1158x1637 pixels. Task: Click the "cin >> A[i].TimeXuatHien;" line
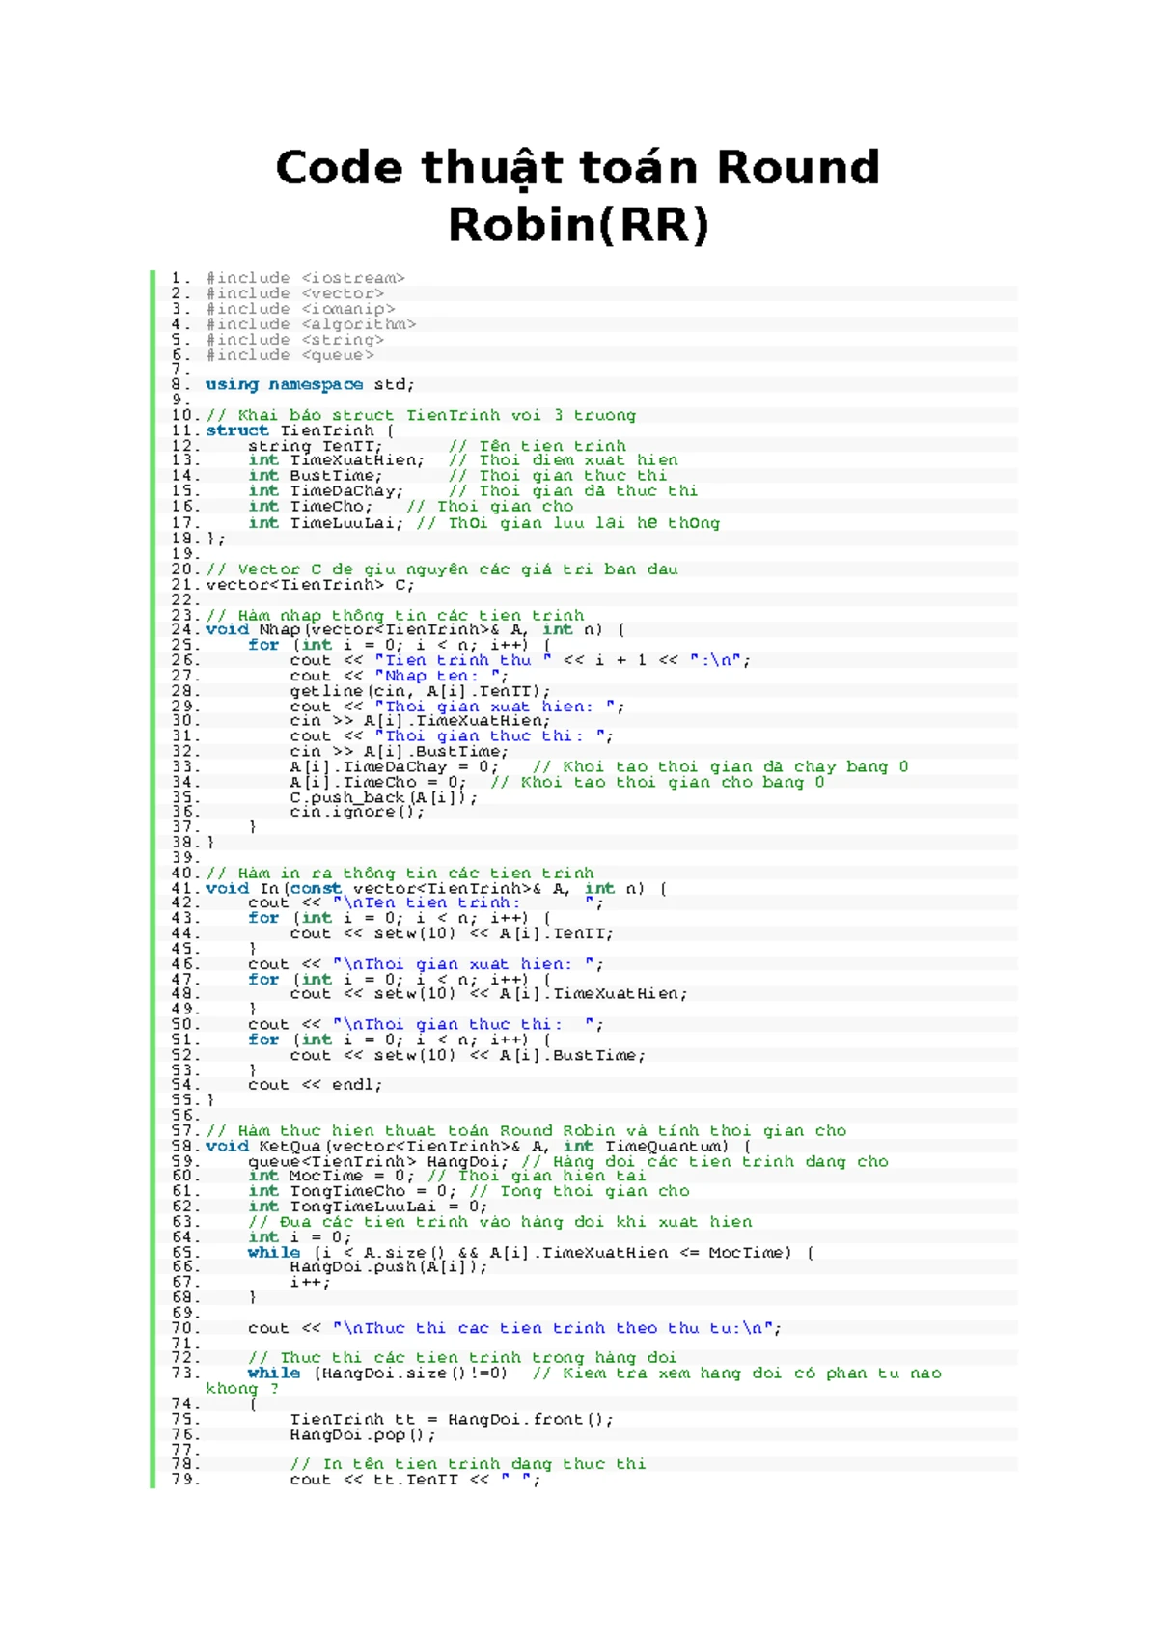pos(421,721)
